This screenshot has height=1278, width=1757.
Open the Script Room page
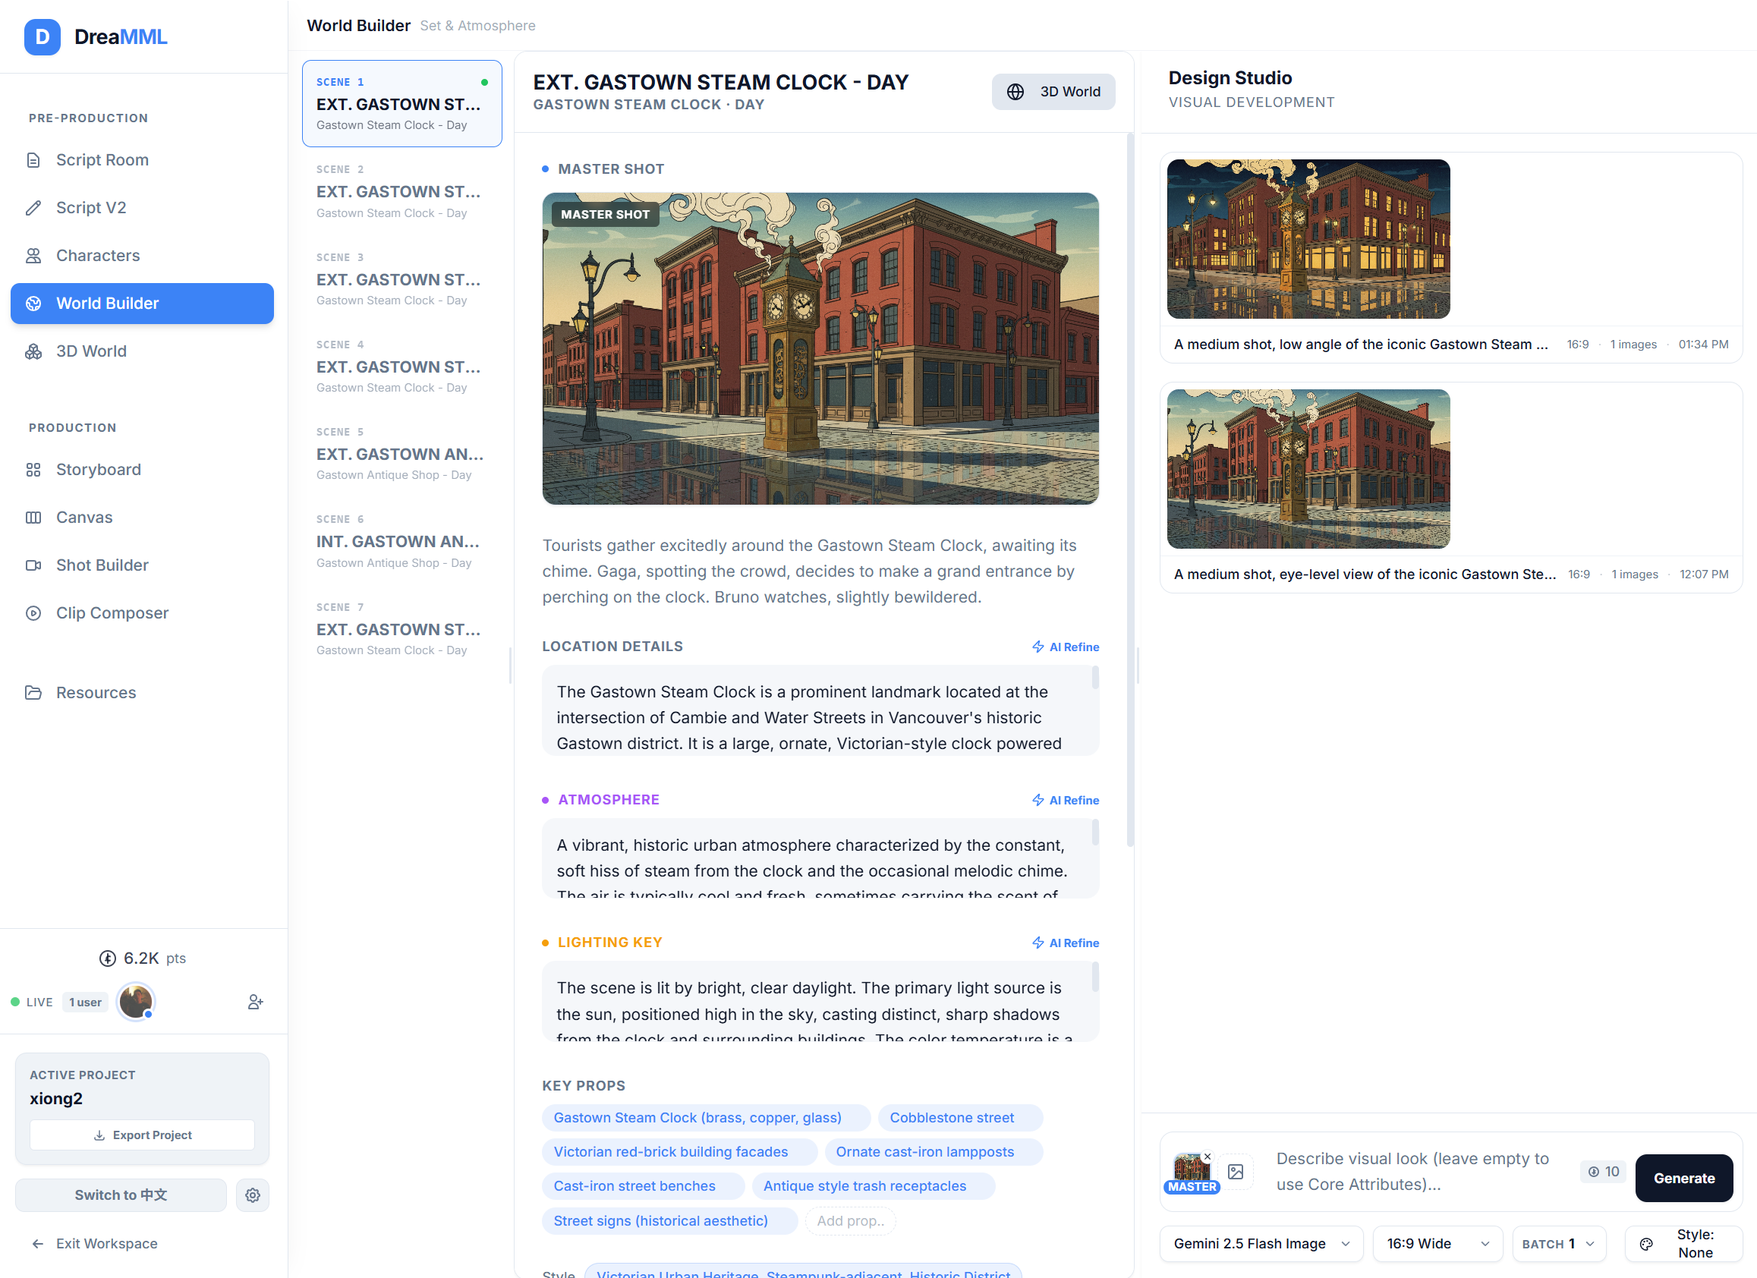[x=102, y=159]
